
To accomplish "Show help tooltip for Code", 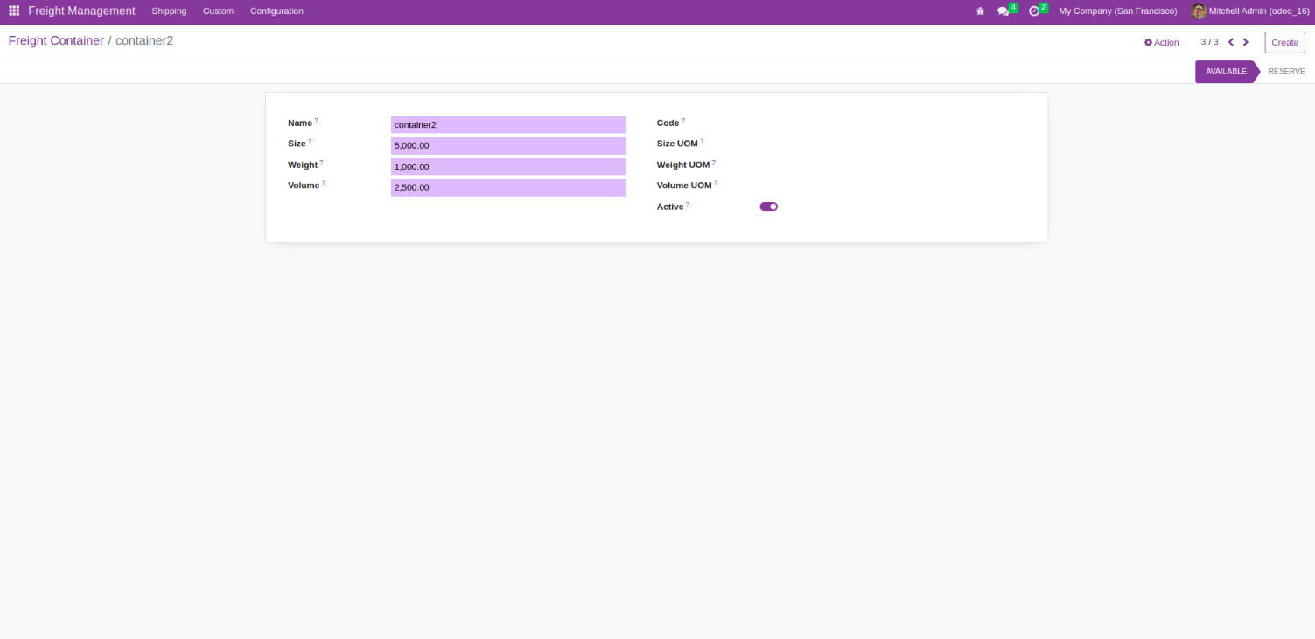I will [x=683, y=121].
